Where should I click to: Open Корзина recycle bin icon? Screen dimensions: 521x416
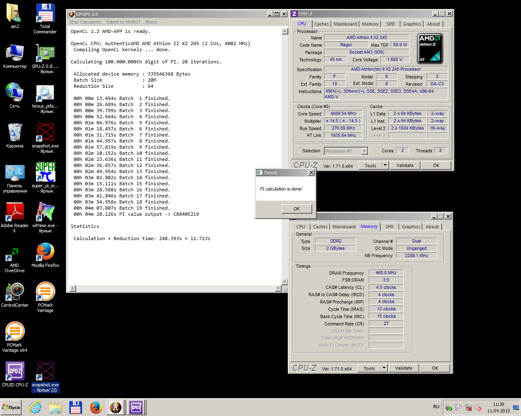pos(15,136)
